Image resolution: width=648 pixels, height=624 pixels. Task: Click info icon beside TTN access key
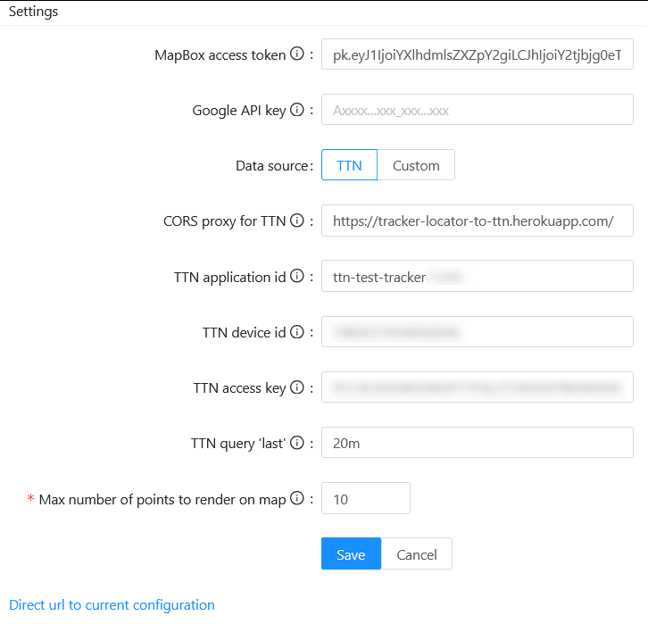click(296, 387)
